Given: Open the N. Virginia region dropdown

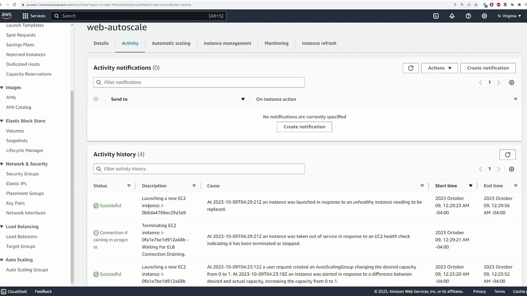Looking at the screenshot, I should (509, 16).
